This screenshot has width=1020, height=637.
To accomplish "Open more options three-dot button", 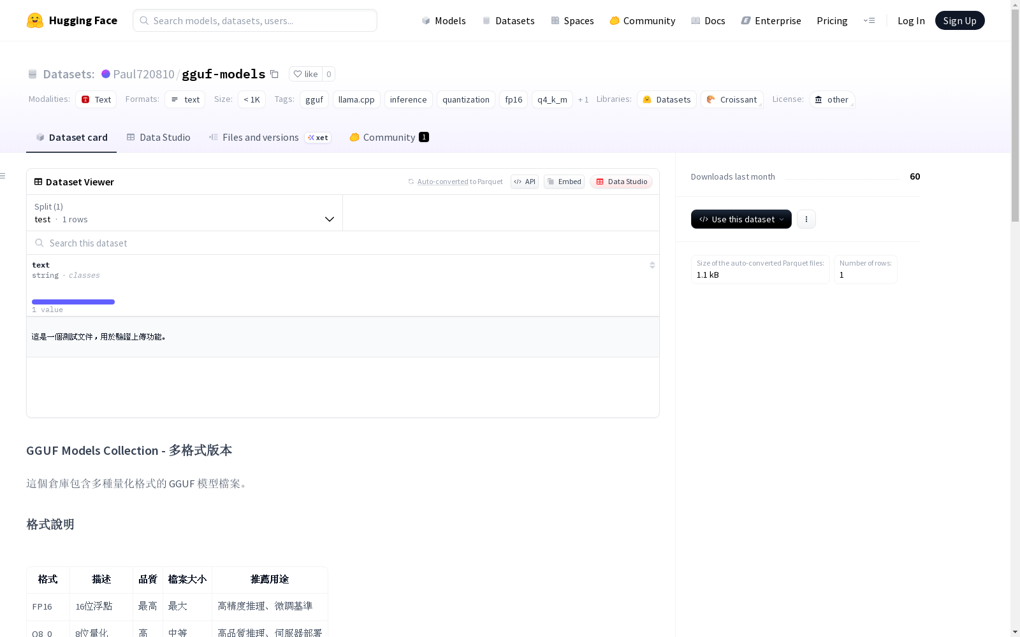I will click(x=806, y=219).
